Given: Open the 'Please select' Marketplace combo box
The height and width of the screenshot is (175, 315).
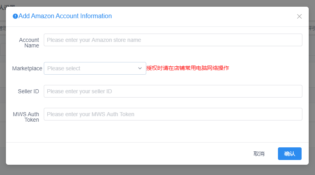Looking at the screenshot, I should [95, 68].
